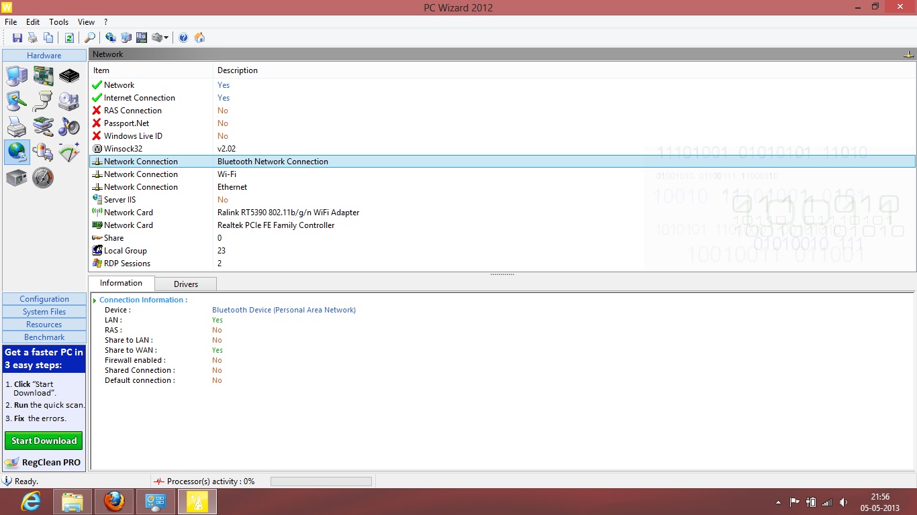Select the Server IIS row

pyautogui.click(x=502, y=200)
